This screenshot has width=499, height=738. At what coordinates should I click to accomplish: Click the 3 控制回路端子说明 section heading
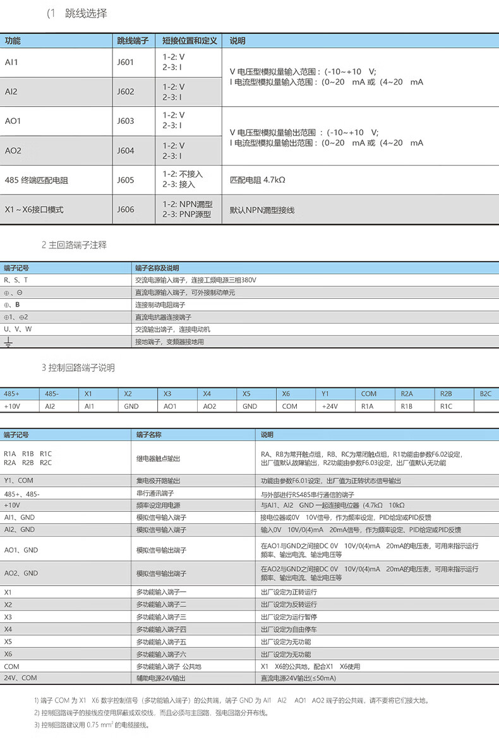pyautogui.click(x=78, y=368)
